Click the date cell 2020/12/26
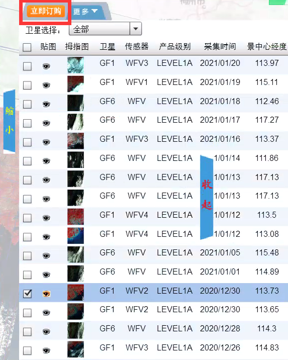 click(x=220, y=347)
